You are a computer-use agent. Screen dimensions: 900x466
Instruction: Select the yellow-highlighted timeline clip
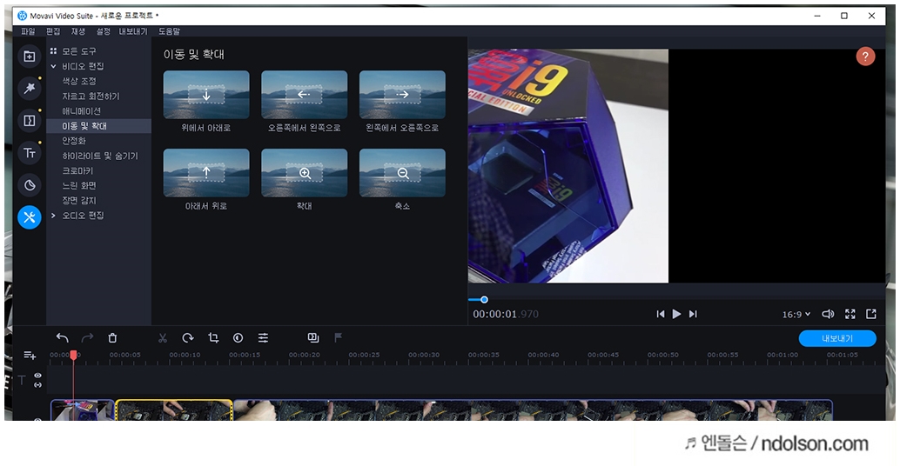click(x=174, y=410)
